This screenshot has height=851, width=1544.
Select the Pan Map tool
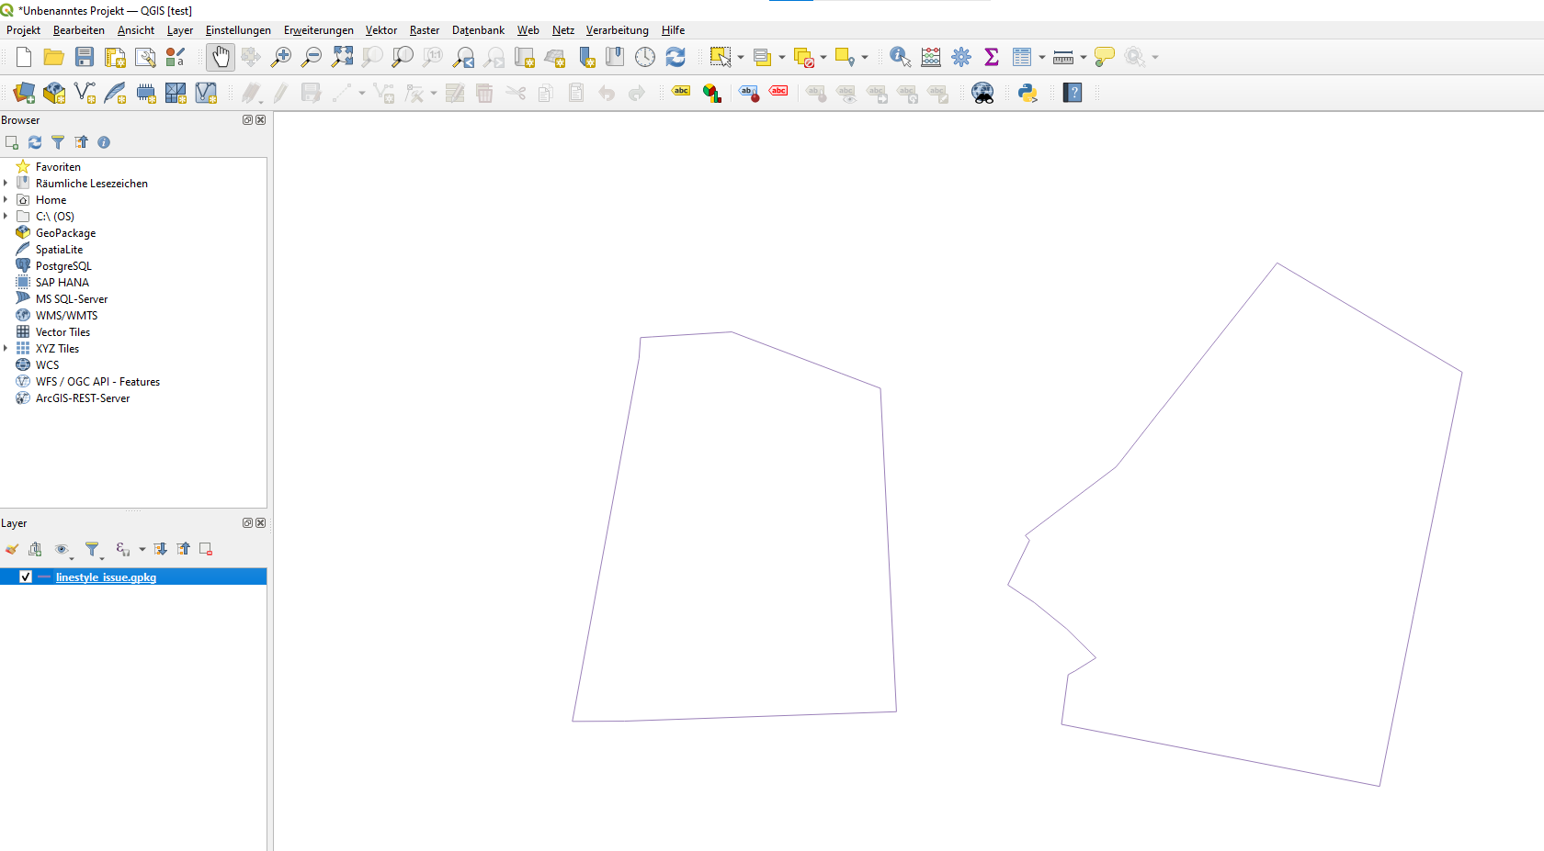tap(220, 56)
